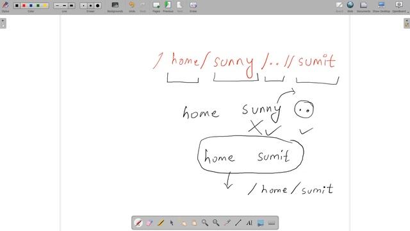Select the Scroll page hand tool

click(x=193, y=223)
